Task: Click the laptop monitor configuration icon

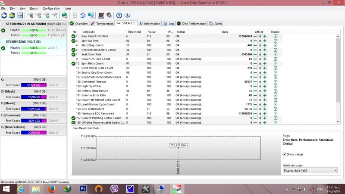Action: 101,16
